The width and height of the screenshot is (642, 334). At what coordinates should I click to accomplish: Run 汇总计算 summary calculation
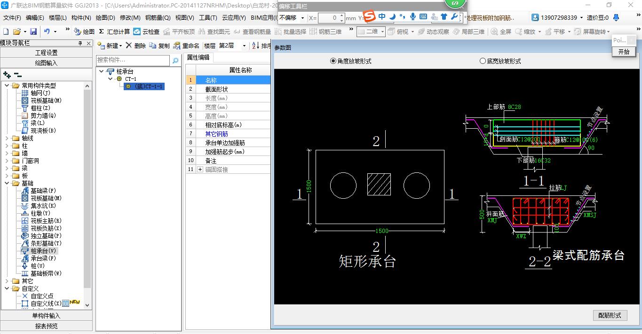point(114,31)
